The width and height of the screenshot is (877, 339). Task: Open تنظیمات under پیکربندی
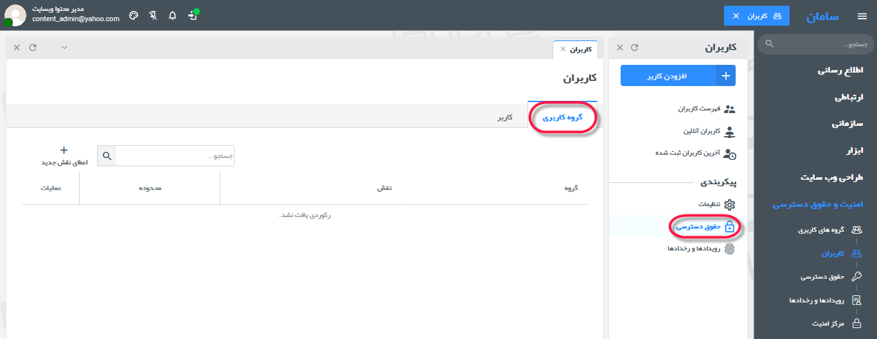click(x=716, y=204)
